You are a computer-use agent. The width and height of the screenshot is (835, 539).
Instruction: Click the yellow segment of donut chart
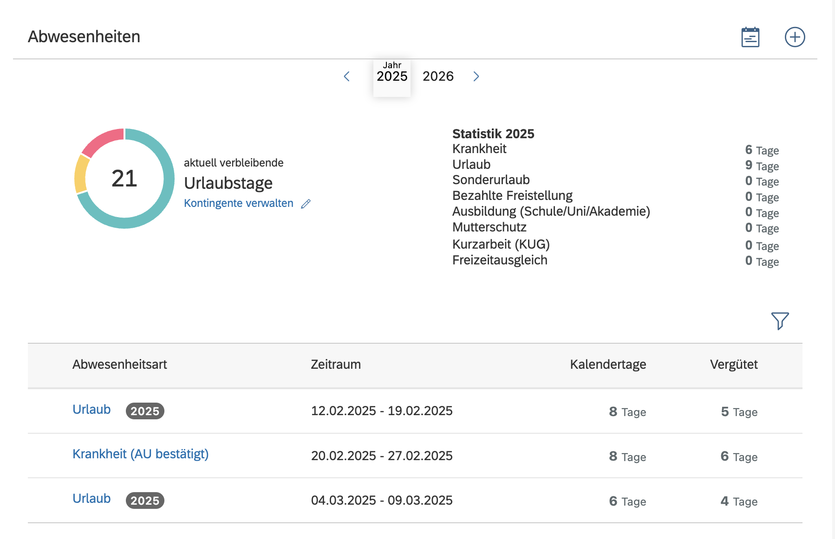(81, 174)
